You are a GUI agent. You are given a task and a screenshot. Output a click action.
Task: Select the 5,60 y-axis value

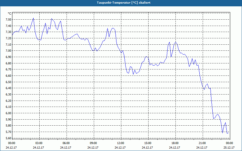(8, 138)
